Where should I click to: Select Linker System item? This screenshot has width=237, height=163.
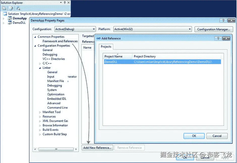coord(52,90)
